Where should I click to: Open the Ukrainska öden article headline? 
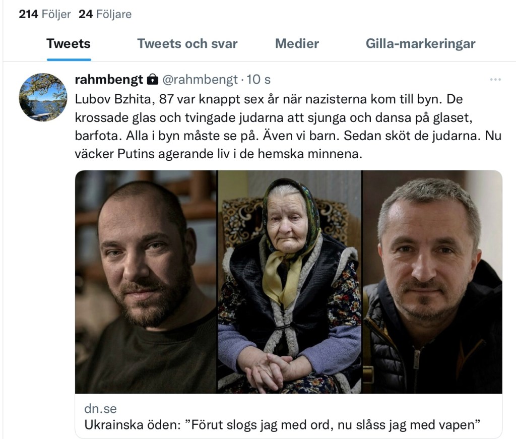pos(282,424)
